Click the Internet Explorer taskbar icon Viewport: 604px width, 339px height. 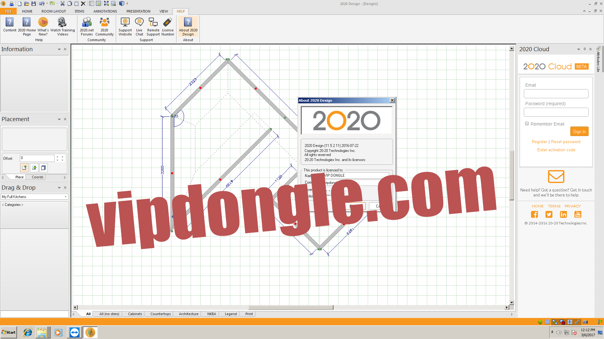click(x=28, y=332)
